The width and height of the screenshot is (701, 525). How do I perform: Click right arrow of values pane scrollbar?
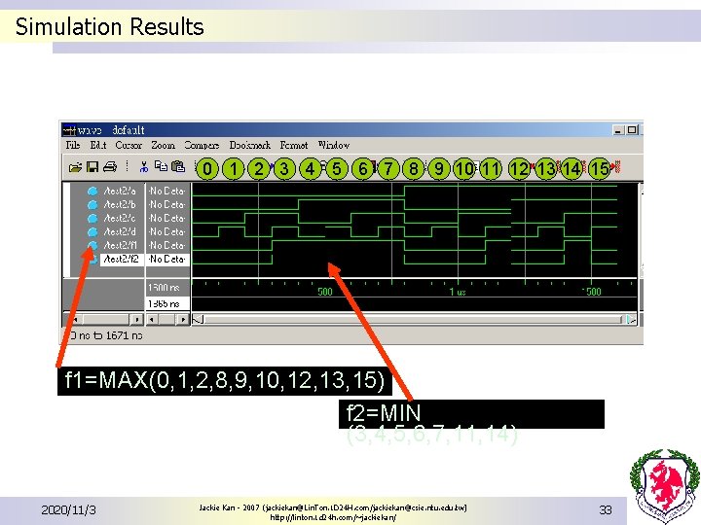(182, 319)
